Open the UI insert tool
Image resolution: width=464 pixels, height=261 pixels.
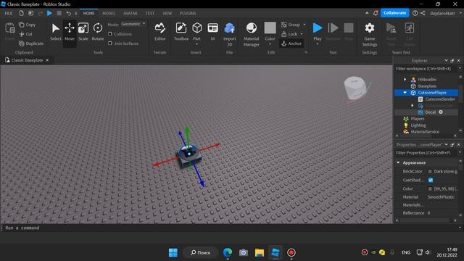click(x=212, y=32)
